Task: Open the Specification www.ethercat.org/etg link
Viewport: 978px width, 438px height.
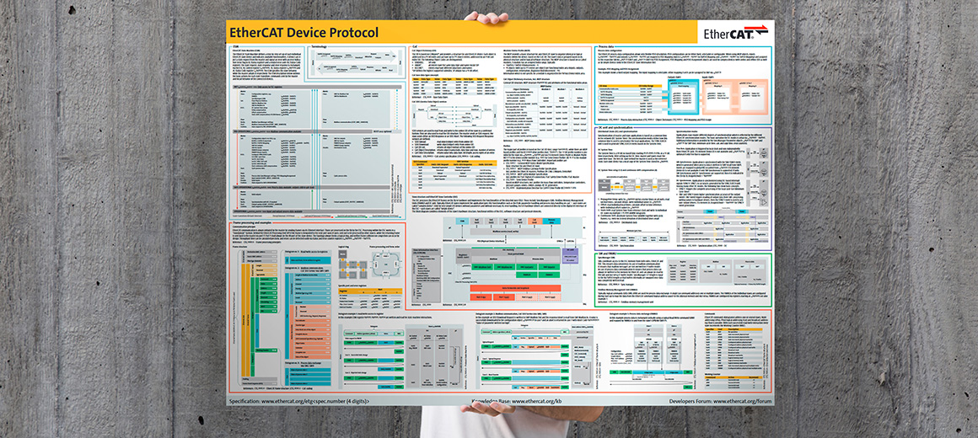Action: (299, 403)
